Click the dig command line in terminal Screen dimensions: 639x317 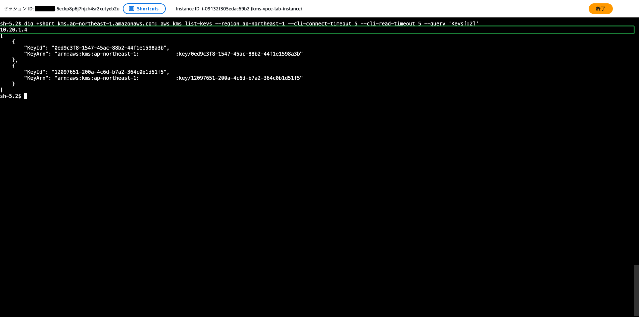[239, 24]
